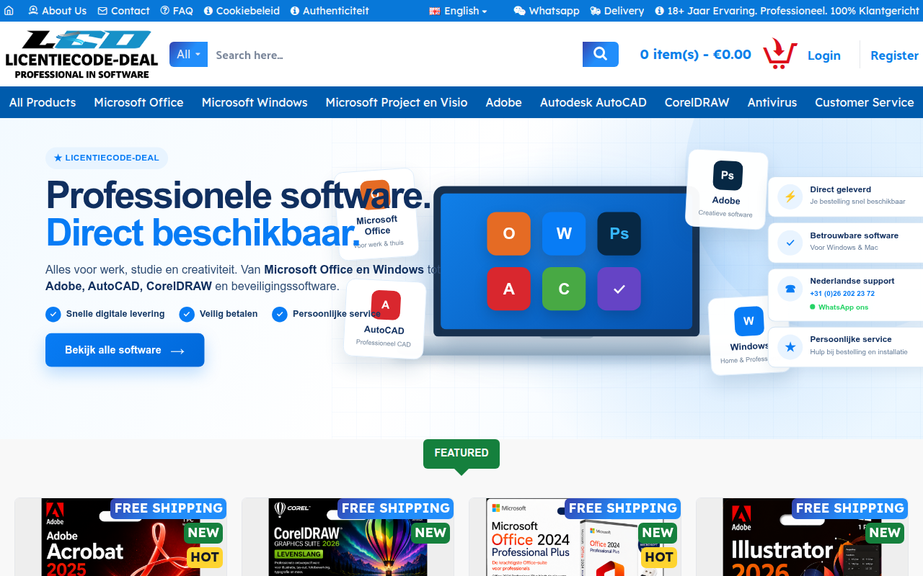Screen dimensions: 923x576
Task: Click the home icon in top bar
Action: point(9,11)
